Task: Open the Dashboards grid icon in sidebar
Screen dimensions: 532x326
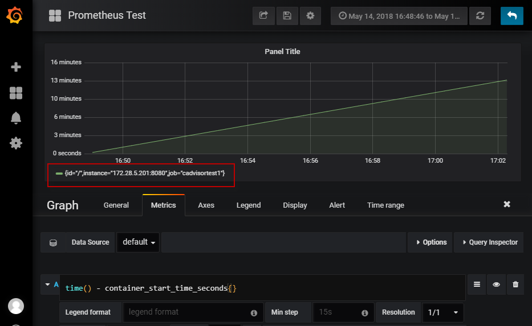Action: tap(15, 93)
